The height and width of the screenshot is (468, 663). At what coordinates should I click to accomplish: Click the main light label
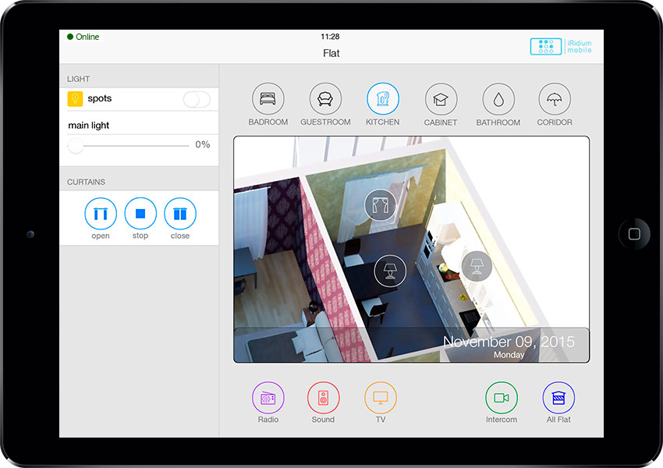[89, 126]
